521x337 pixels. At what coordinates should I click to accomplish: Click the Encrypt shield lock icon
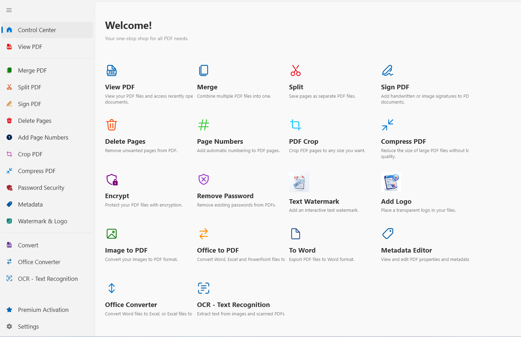[x=112, y=179]
